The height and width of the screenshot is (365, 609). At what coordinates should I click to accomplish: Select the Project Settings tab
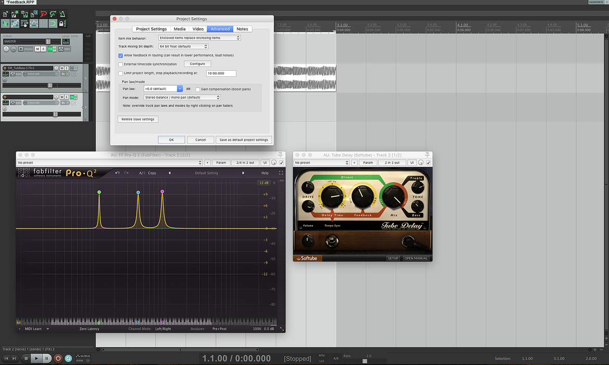point(151,29)
